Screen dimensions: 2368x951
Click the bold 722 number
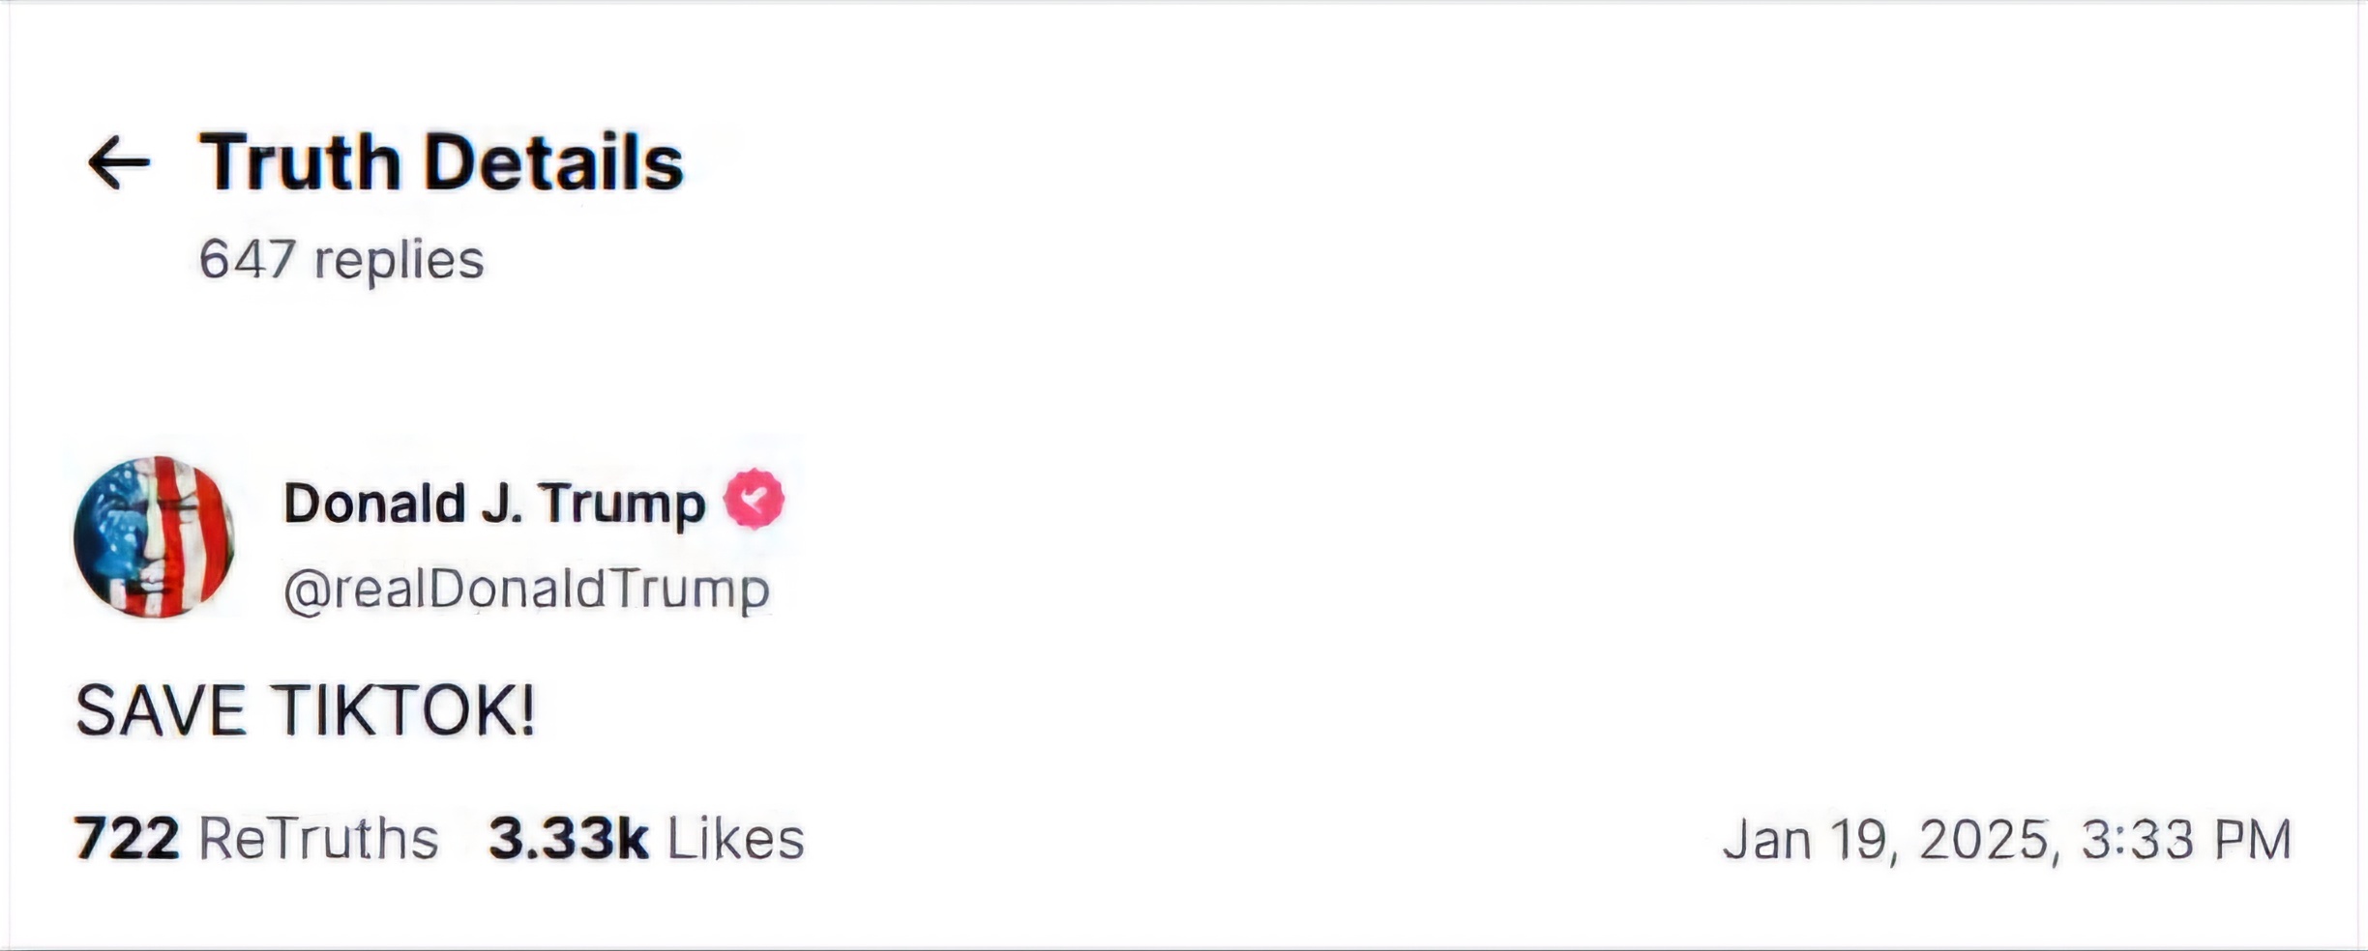tap(127, 838)
